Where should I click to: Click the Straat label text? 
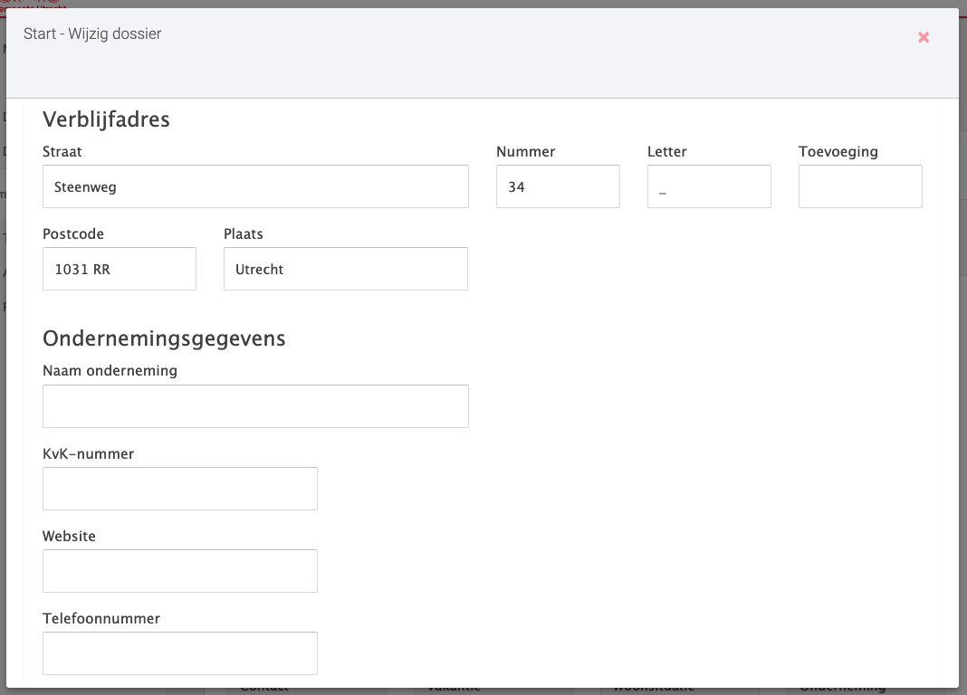tap(62, 152)
